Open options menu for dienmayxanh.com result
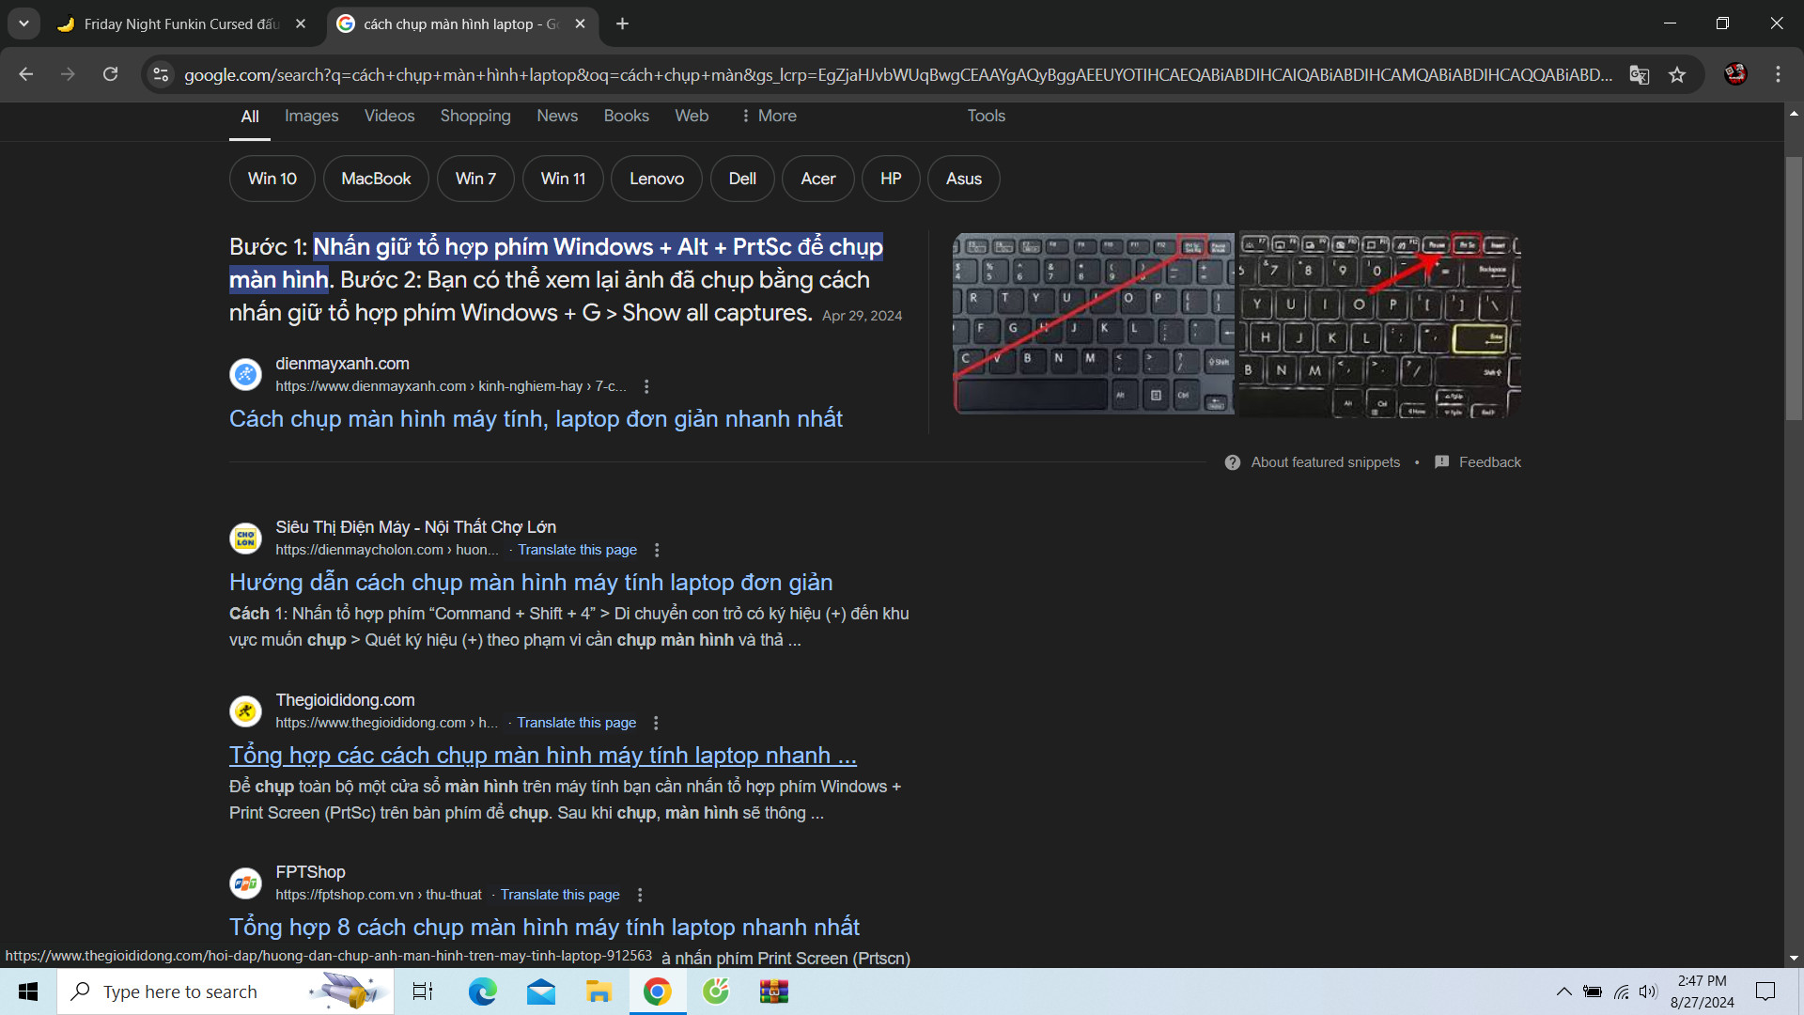 tap(646, 386)
